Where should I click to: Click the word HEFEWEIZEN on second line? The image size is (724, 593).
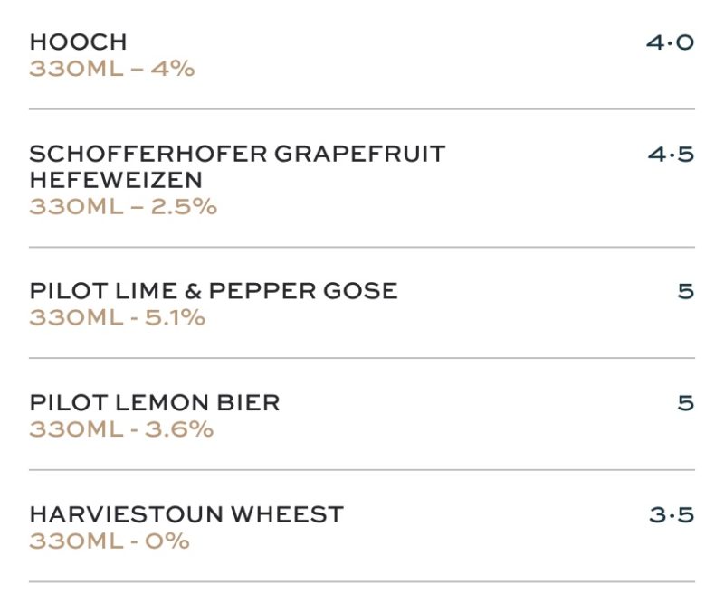pos(115,180)
